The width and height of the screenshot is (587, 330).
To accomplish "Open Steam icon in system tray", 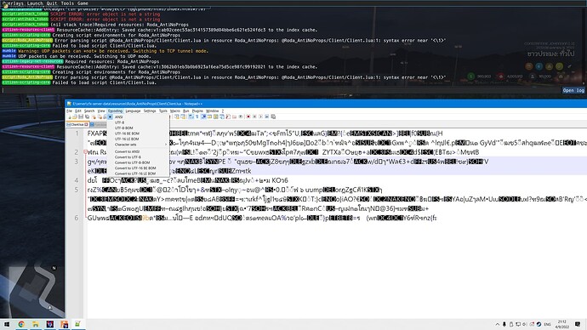I will (x=539, y=324).
